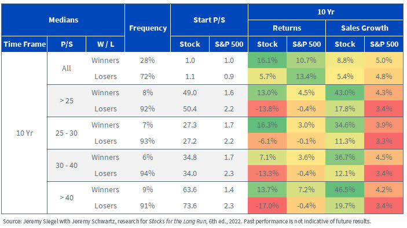This screenshot has width=407, height=228.
Task: Click the Returns header cell
Action: (x=287, y=28)
